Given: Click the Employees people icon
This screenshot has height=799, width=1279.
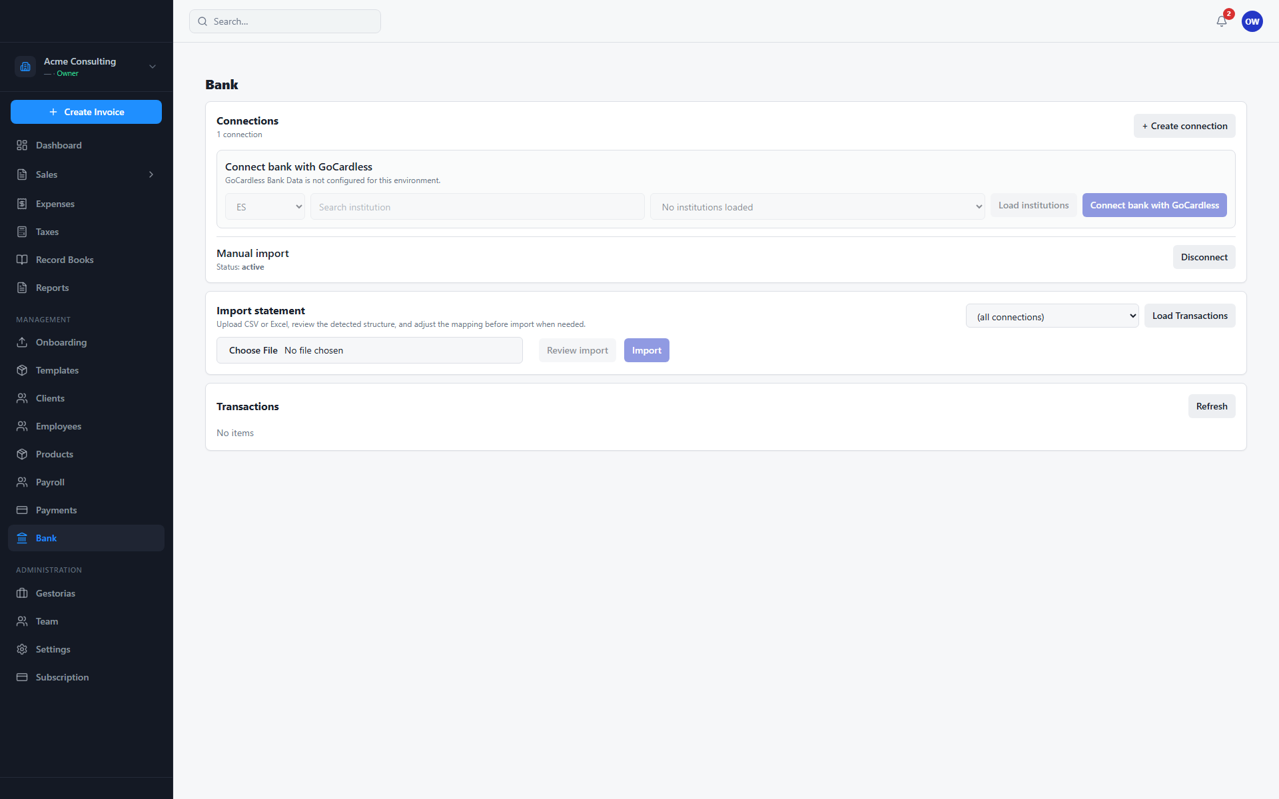Looking at the screenshot, I should click(x=22, y=426).
